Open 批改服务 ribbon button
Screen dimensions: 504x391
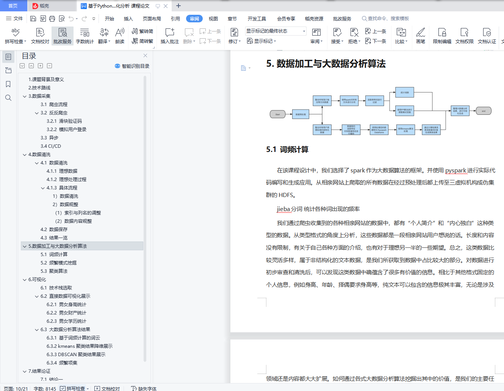[x=63, y=36]
